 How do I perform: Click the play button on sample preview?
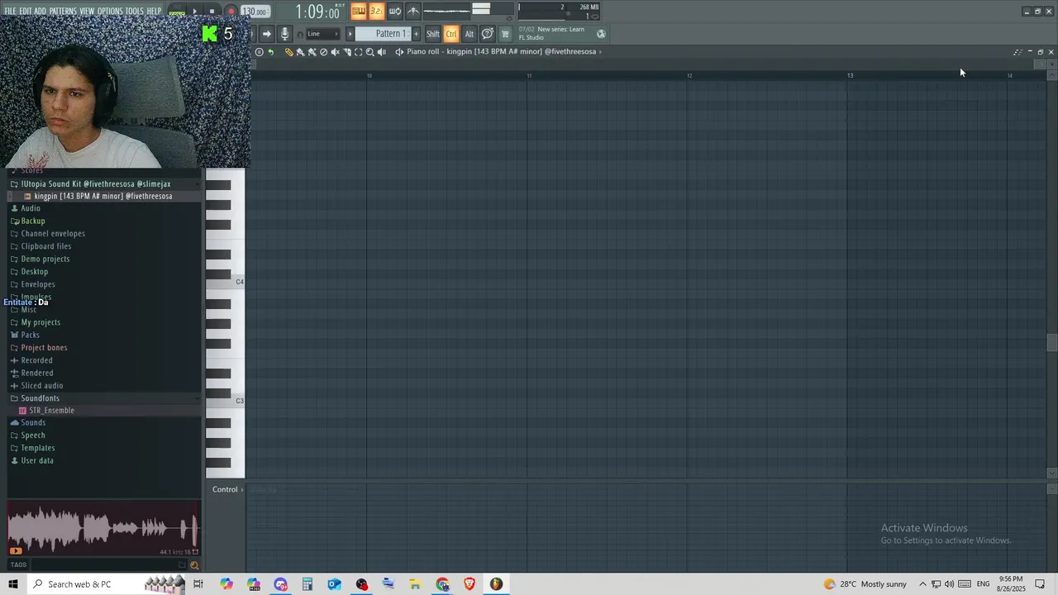[x=16, y=551]
